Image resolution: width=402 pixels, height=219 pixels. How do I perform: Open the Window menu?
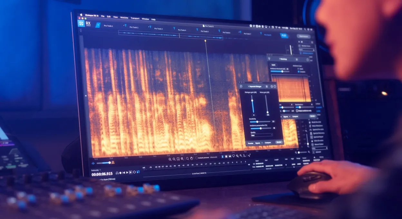145,19
